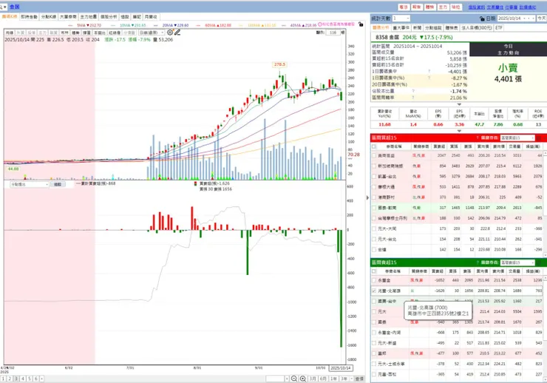Toggle the lock icon above the chart

click(x=361, y=24)
